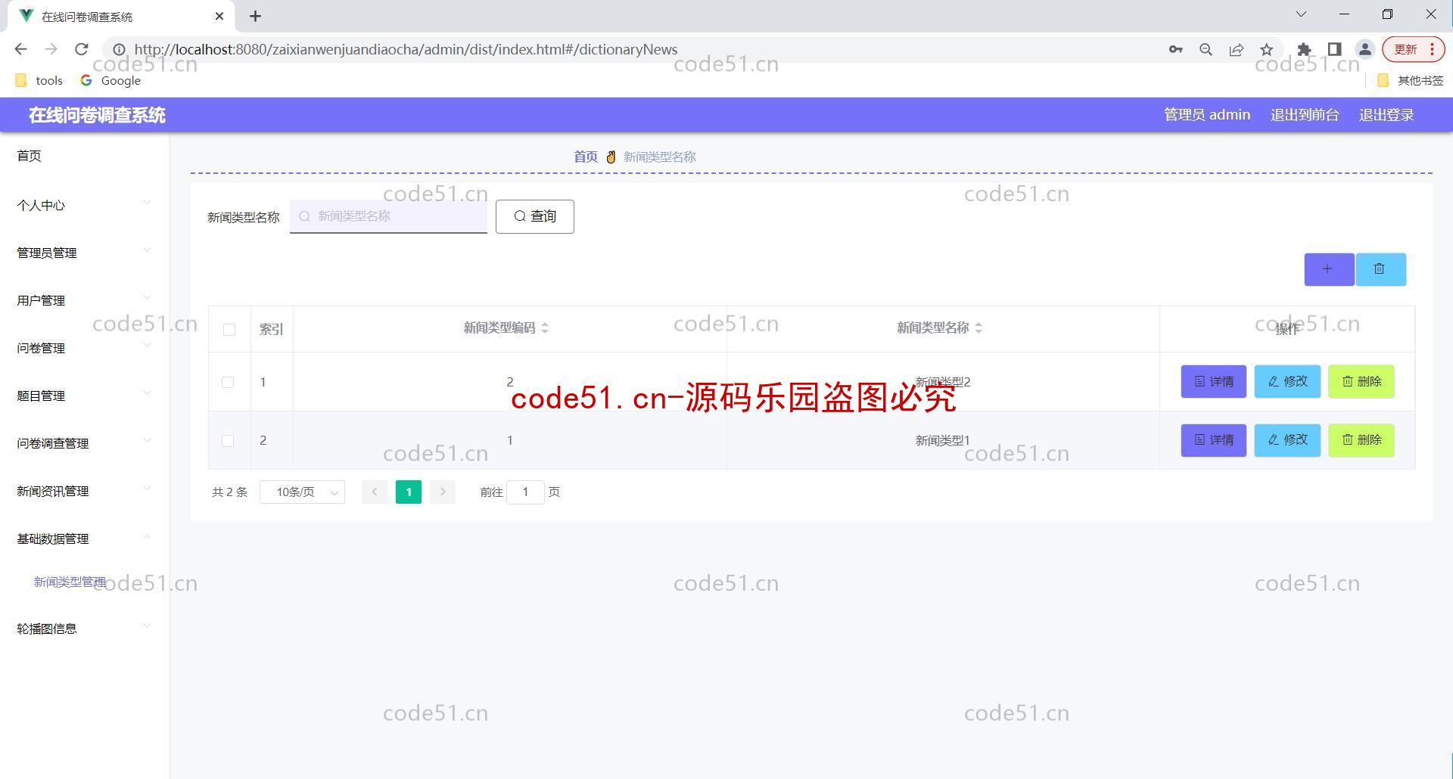Screen dimensions: 1453x779
Task: Click the 查询 search button
Action: click(x=535, y=216)
